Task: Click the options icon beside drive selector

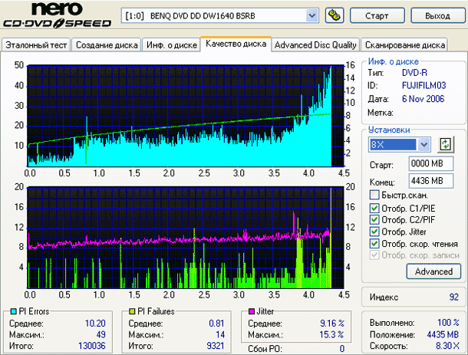Action: (335, 15)
